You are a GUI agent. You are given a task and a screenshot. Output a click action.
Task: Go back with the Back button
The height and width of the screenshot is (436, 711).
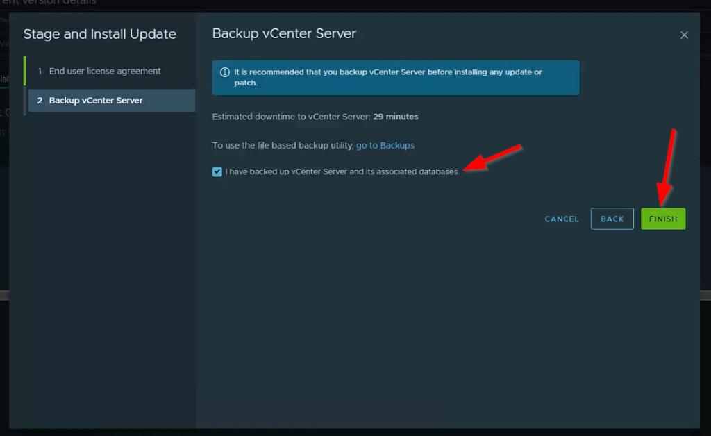point(612,219)
